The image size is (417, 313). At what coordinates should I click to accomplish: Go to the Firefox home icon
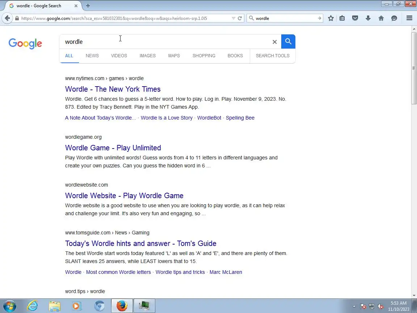[381, 18]
